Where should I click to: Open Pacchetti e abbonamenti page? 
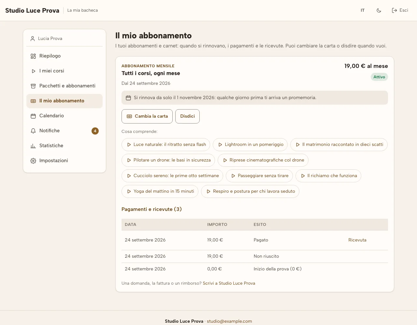click(65, 86)
